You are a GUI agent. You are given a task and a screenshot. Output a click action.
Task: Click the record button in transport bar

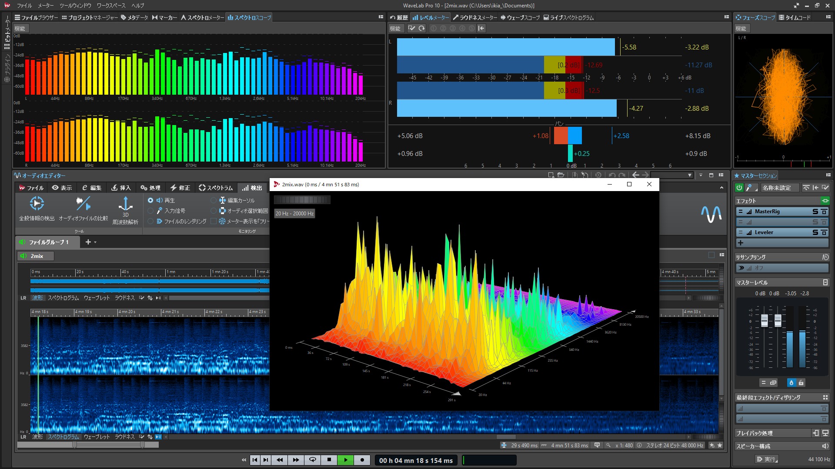[362, 460]
